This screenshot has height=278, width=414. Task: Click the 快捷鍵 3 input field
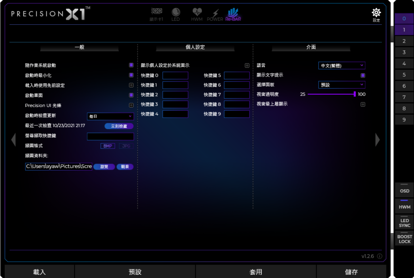[175, 104]
